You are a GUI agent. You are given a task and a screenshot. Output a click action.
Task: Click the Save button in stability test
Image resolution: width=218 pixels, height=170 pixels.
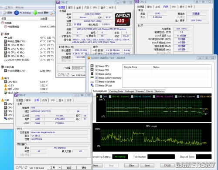pos(147,166)
